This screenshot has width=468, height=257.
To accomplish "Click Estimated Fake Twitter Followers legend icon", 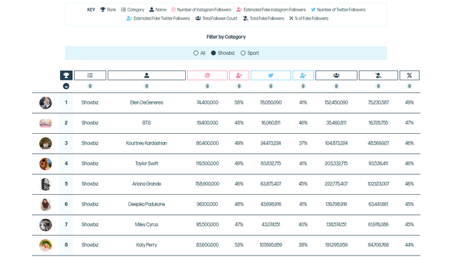I will click(x=129, y=18).
